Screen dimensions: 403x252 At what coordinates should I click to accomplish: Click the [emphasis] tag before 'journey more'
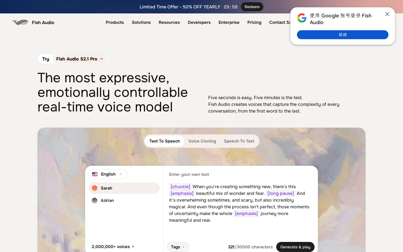pyautogui.click(x=246, y=213)
